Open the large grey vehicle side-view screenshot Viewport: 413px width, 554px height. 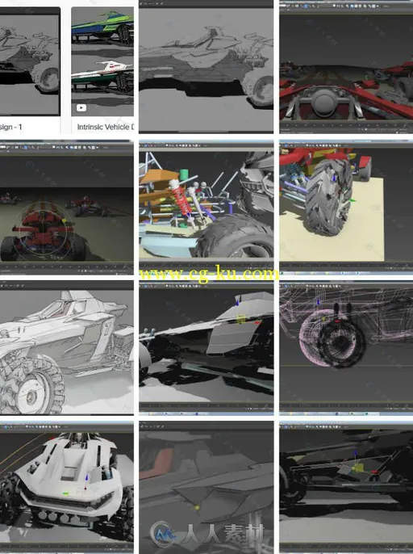[206, 67]
